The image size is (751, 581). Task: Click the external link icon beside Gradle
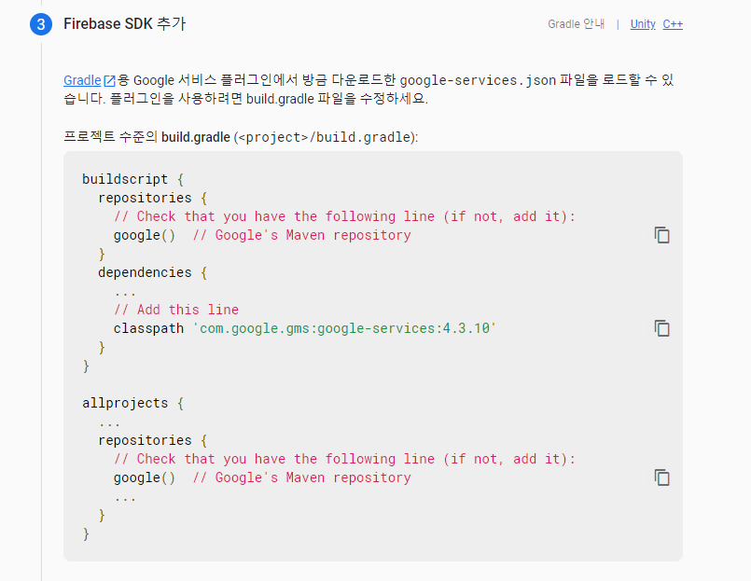(110, 80)
